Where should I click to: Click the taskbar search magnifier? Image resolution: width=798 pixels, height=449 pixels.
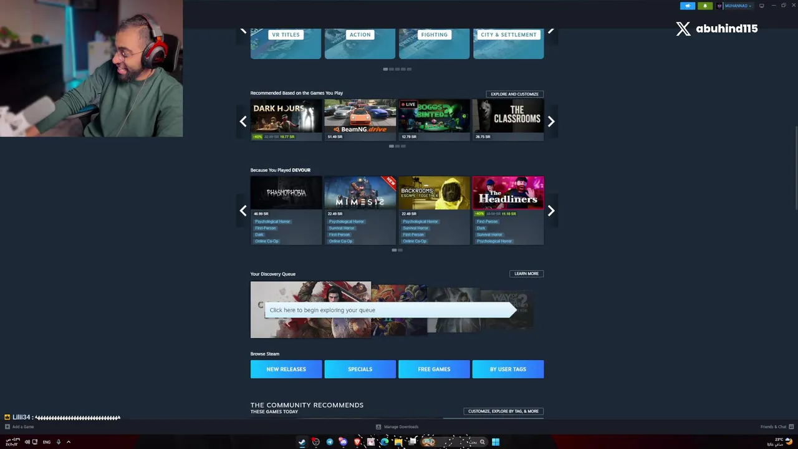pyautogui.click(x=482, y=442)
